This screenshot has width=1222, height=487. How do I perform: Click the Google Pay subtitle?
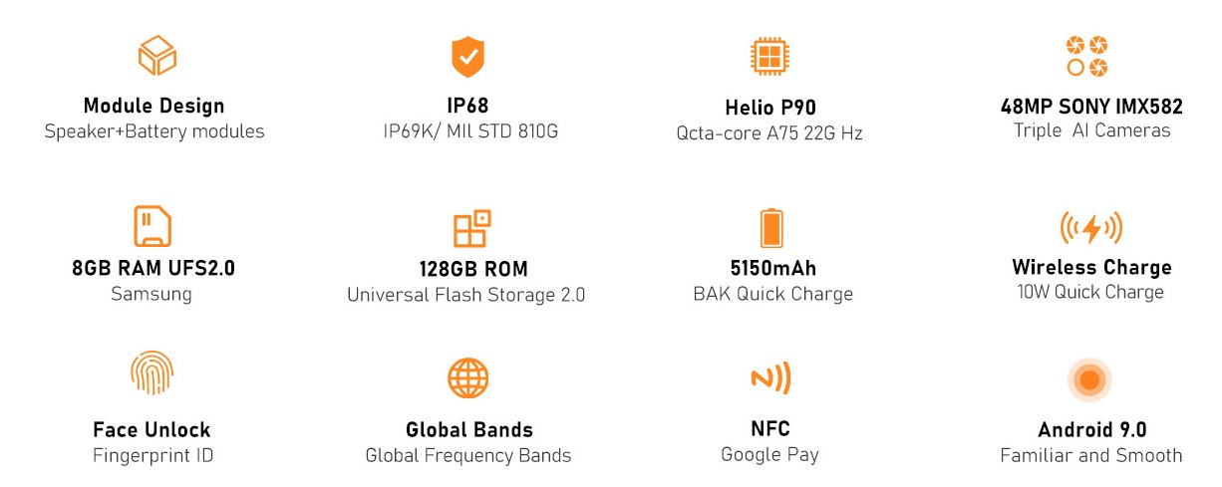click(x=769, y=455)
